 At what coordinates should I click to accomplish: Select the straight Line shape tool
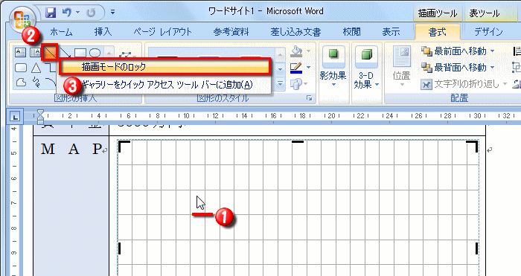point(50,52)
